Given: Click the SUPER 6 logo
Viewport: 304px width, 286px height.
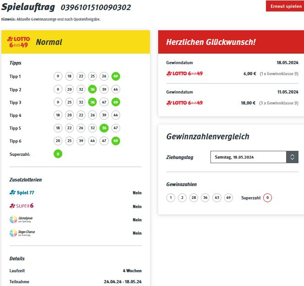Looking at the screenshot, I should [x=22, y=206].
